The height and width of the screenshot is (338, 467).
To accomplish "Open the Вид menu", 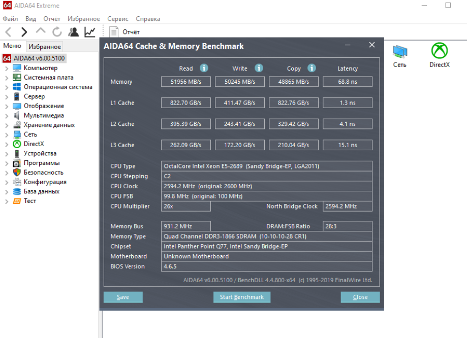I will 30,19.
